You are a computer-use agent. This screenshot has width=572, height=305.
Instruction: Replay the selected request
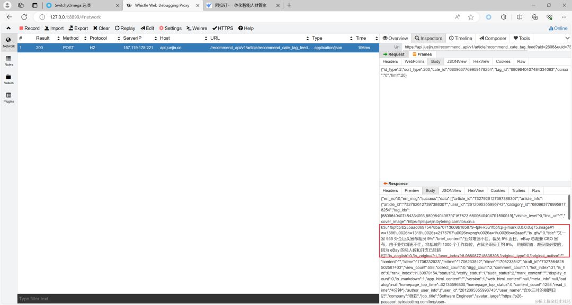125,28
